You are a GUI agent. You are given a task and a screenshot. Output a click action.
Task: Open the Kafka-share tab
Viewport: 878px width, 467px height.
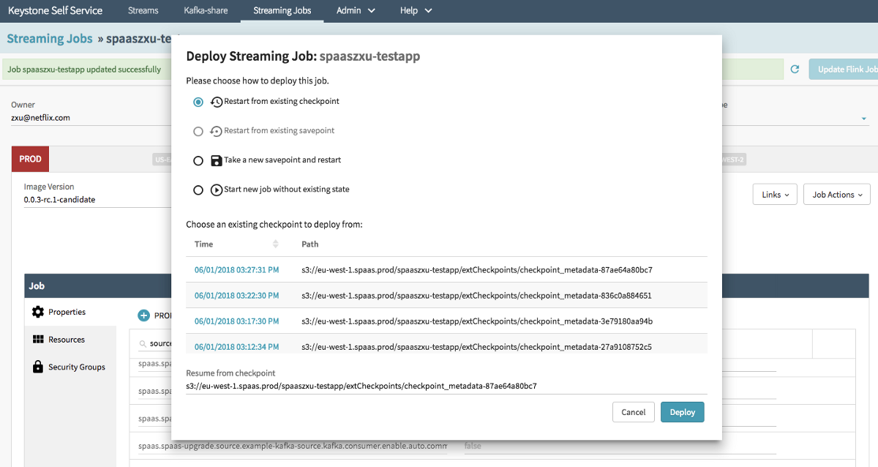coord(206,10)
